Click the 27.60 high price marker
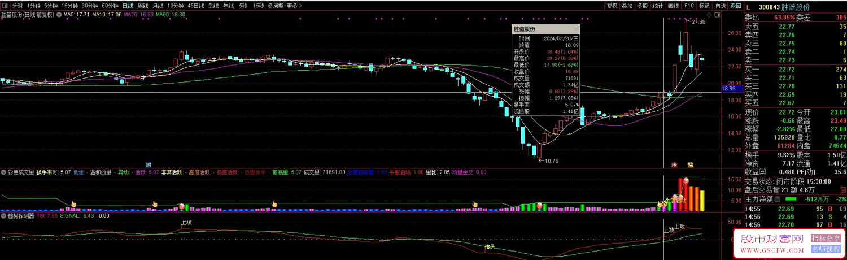This screenshot has width=847, height=260. pos(698,22)
